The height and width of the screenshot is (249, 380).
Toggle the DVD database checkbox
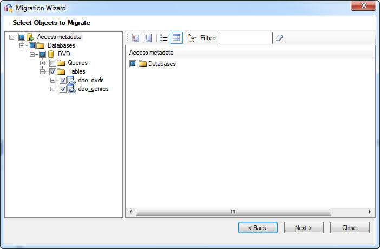42,54
